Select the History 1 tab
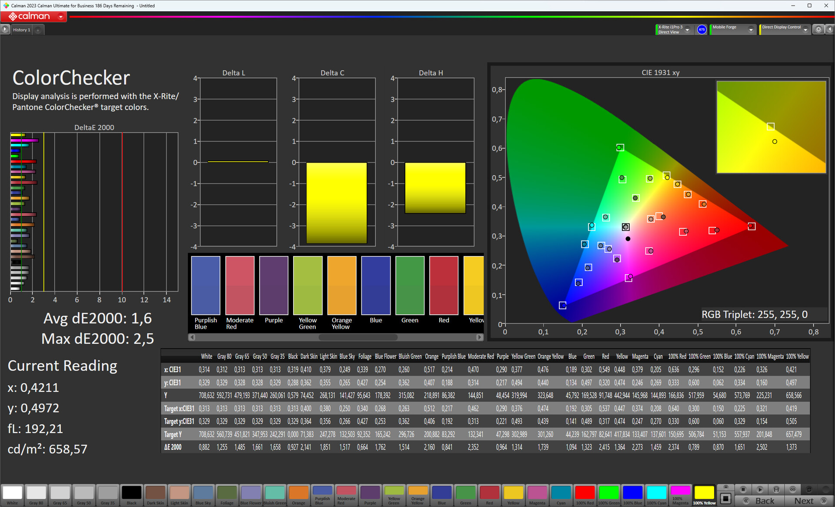The image size is (835, 507). (x=21, y=30)
